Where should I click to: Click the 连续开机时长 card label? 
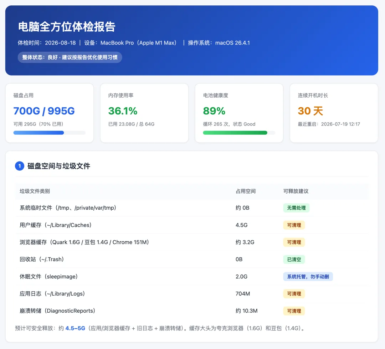(313, 95)
